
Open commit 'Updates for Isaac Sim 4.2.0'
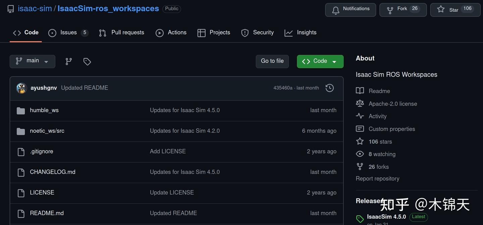[x=185, y=131]
